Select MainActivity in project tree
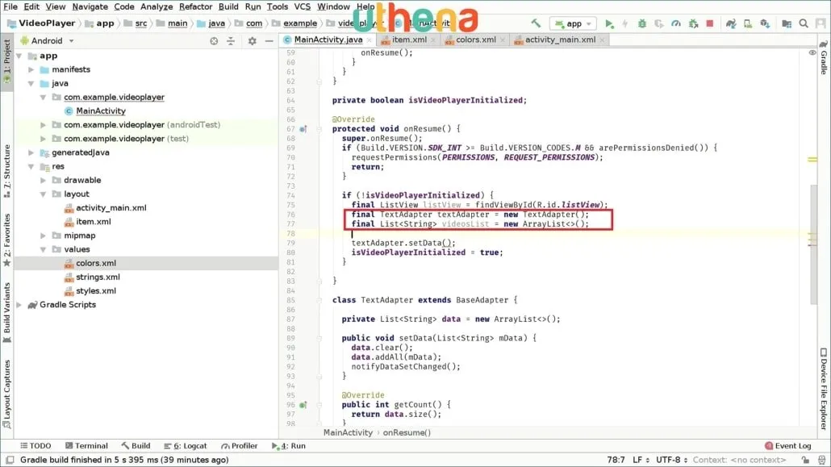Image resolution: width=831 pixels, height=467 pixels. [101, 110]
